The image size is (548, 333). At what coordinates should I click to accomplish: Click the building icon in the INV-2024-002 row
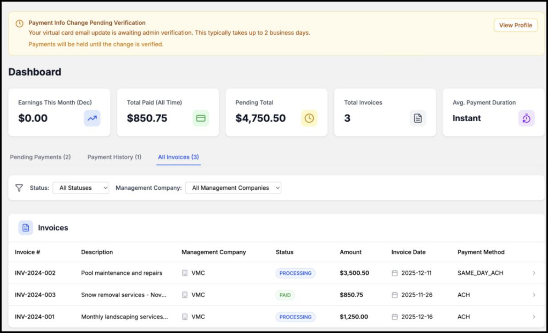pyautogui.click(x=185, y=273)
